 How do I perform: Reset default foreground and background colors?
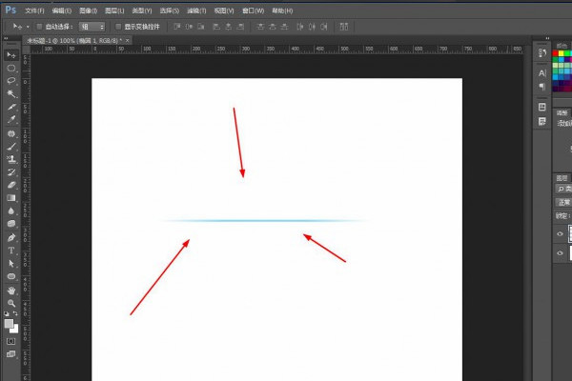7,313
